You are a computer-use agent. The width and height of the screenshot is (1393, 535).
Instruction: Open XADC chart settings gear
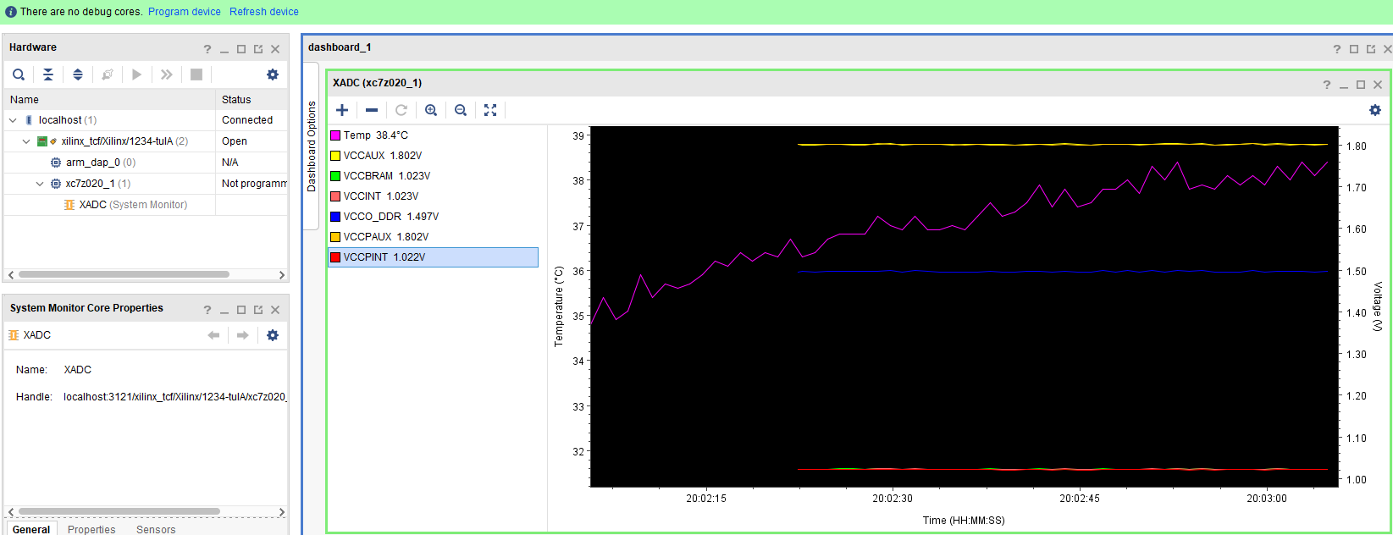pos(1375,110)
